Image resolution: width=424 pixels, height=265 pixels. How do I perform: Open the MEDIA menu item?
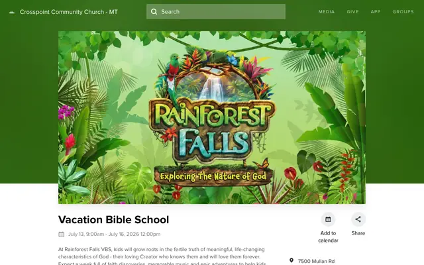(x=327, y=12)
